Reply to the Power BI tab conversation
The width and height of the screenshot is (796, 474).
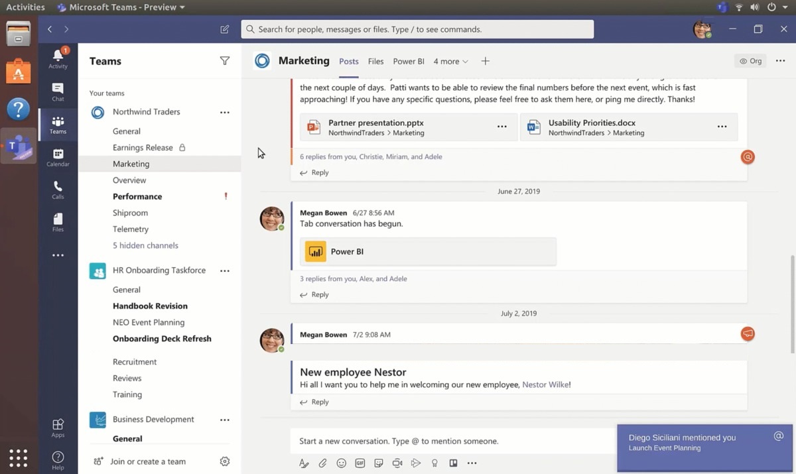click(x=314, y=295)
